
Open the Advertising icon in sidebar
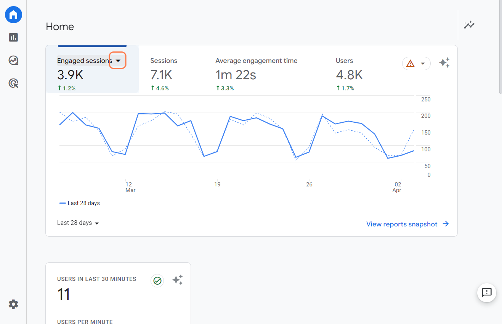click(x=13, y=83)
